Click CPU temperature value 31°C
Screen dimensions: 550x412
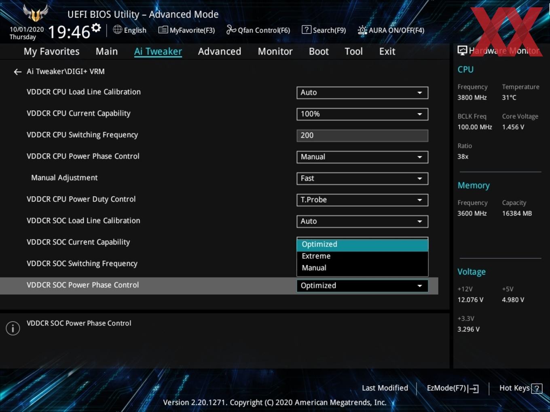[x=509, y=97]
